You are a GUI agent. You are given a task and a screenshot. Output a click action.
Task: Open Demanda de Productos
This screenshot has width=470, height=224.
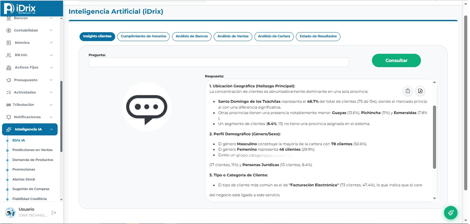click(x=33, y=160)
